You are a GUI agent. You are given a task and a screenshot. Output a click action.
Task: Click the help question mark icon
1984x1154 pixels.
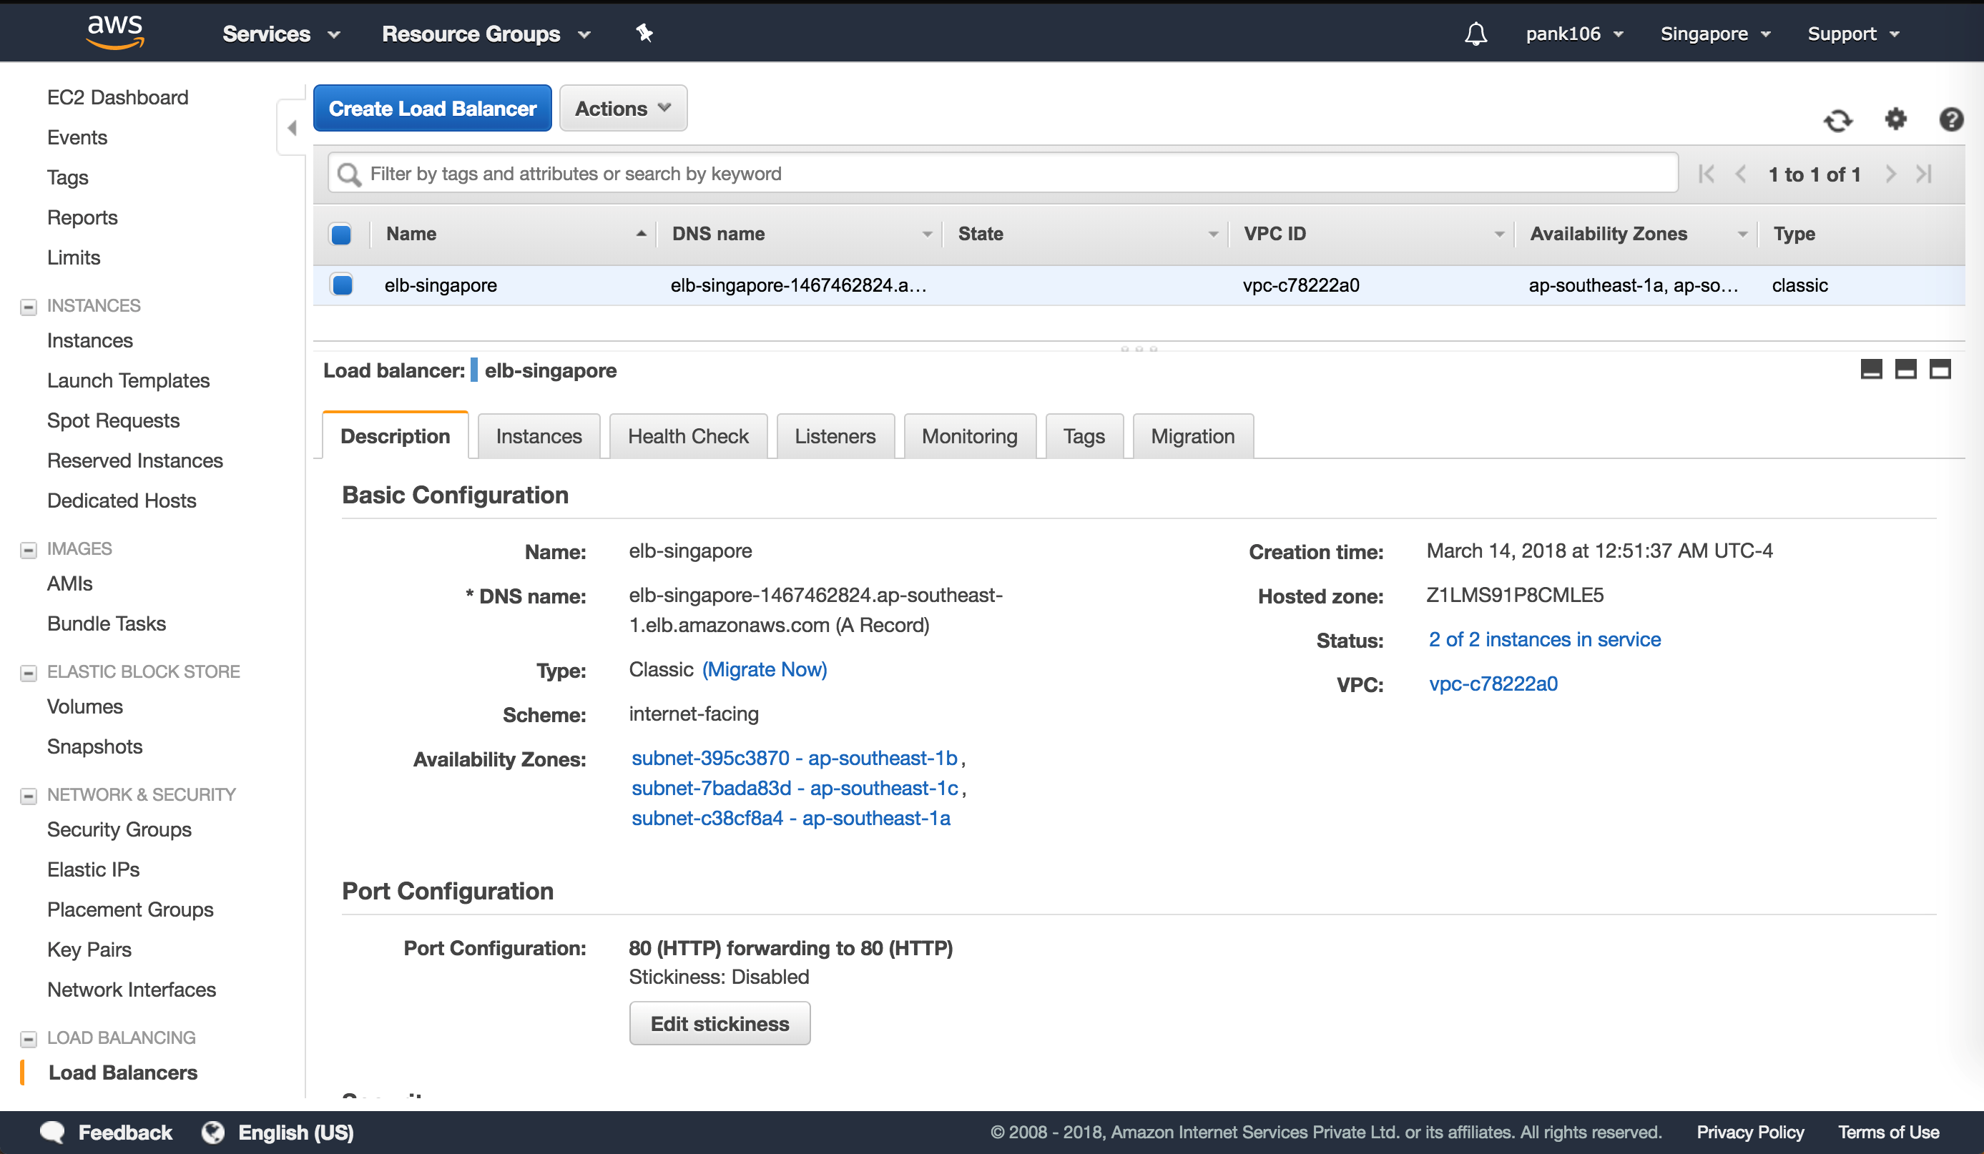click(1951, 119)
